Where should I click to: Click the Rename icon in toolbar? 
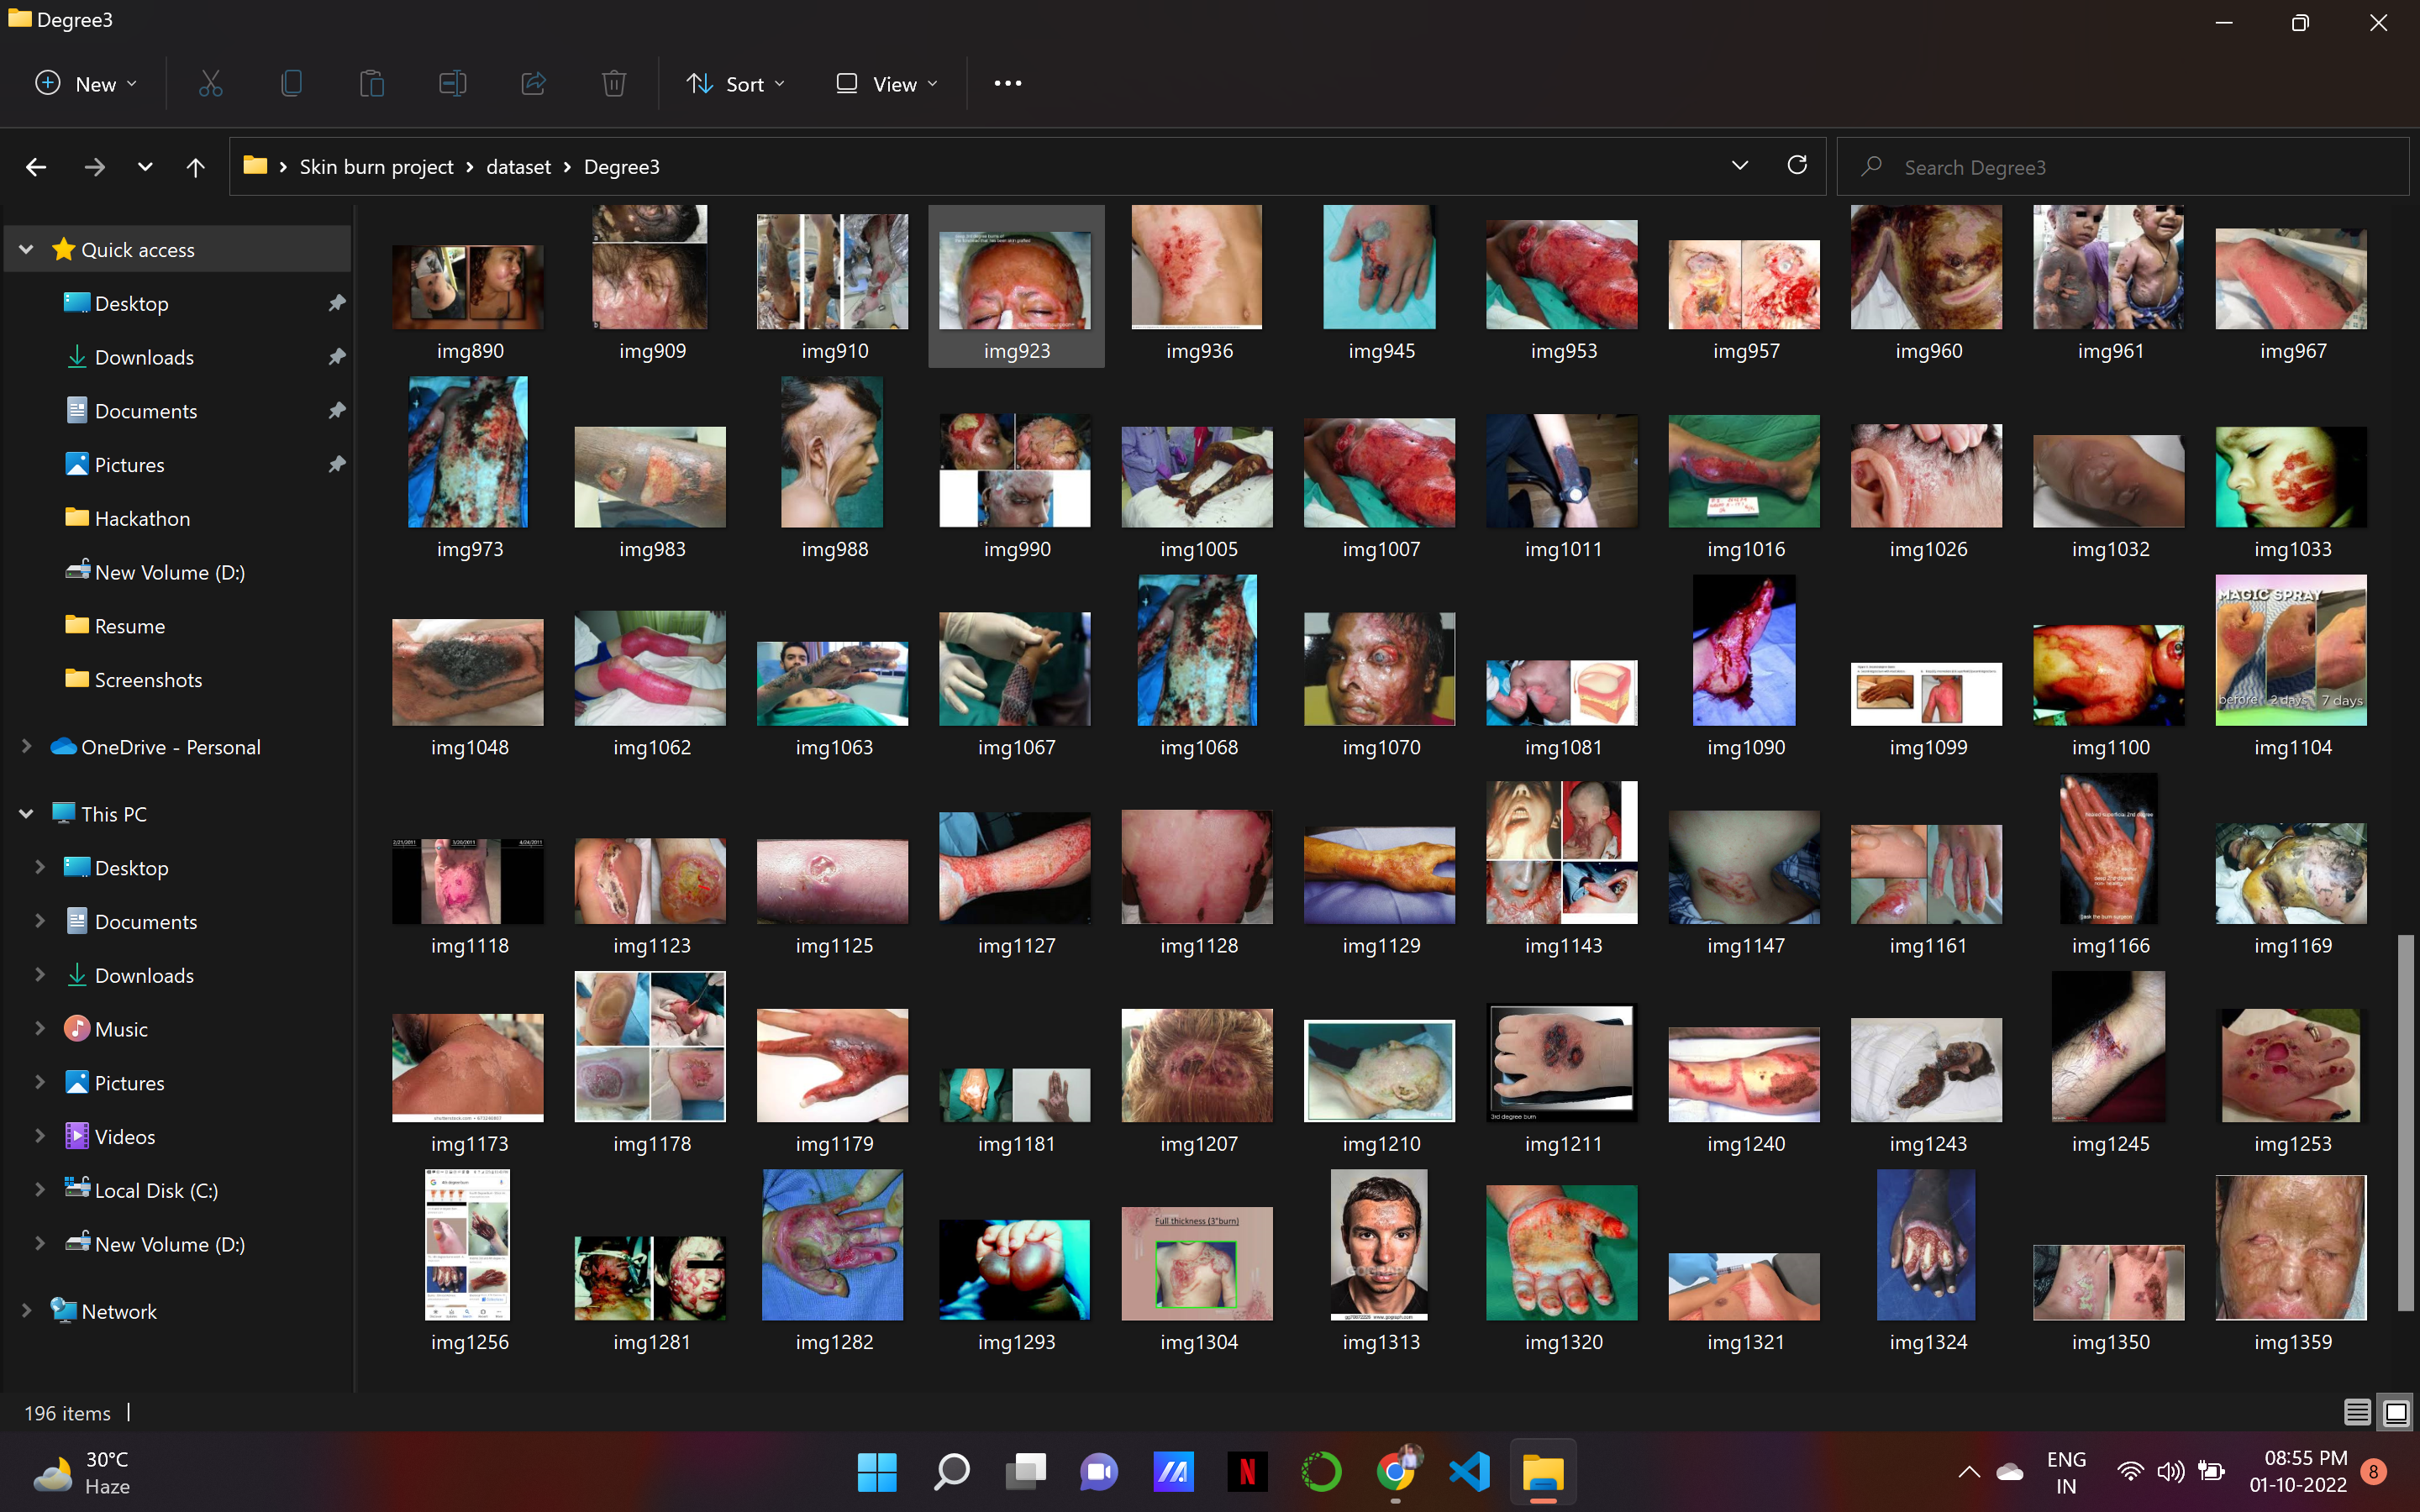point(452,84)
